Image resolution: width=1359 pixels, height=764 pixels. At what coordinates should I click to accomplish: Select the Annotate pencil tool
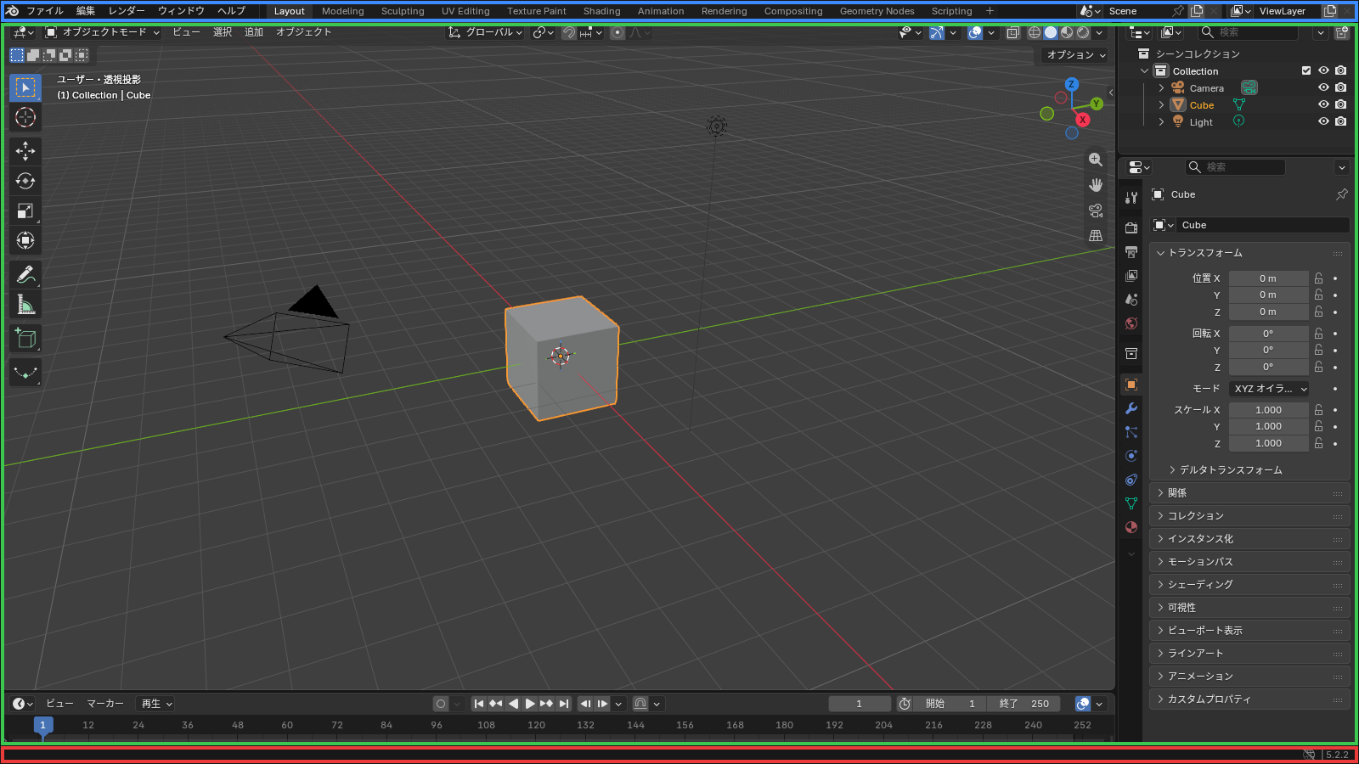25,275
